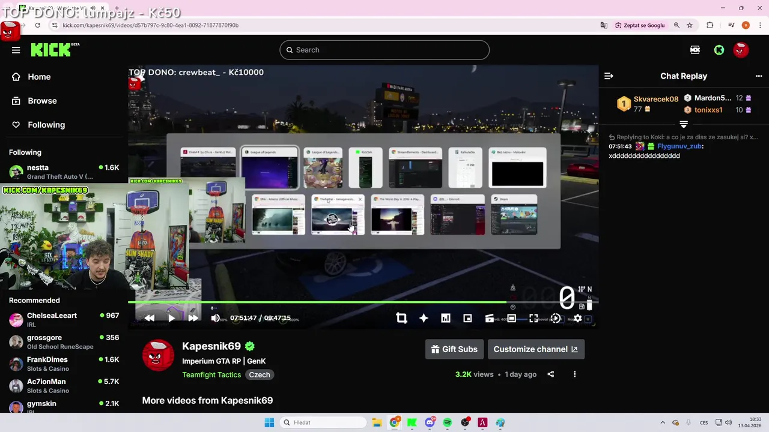The image size is (769, 432).
Task: Open File Explorer from taskbar
Action: (x=376, y=422)
